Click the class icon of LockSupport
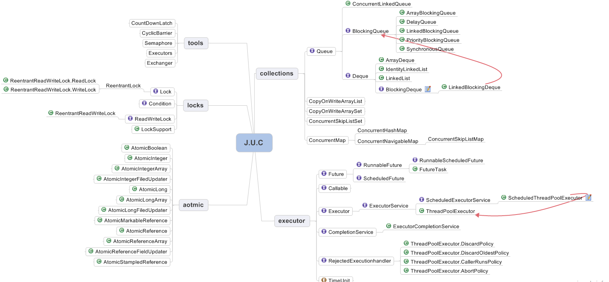Viewport: 609px width, 282px height. point(137,129)
